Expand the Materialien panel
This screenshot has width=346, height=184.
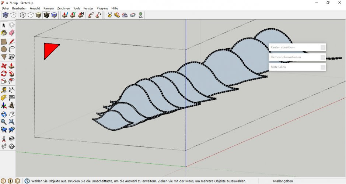[x=297, y=67]
